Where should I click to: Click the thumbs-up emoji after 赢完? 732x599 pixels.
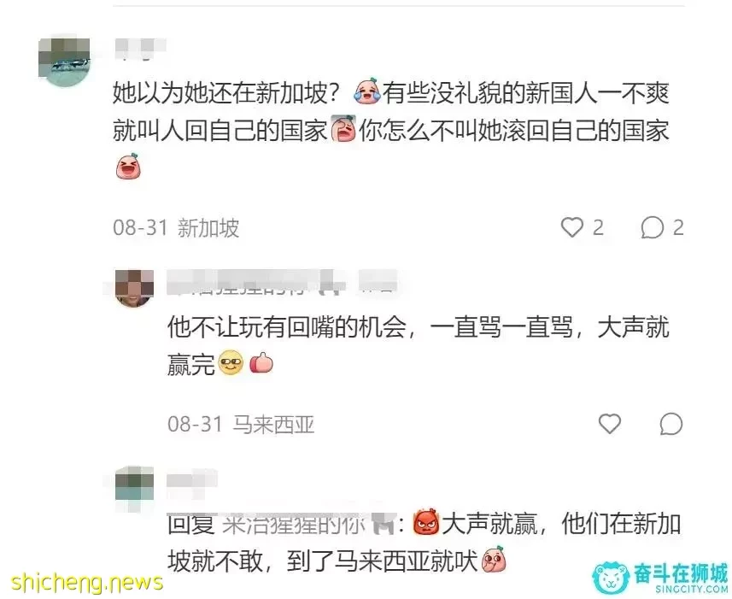(x=261, y=363)
